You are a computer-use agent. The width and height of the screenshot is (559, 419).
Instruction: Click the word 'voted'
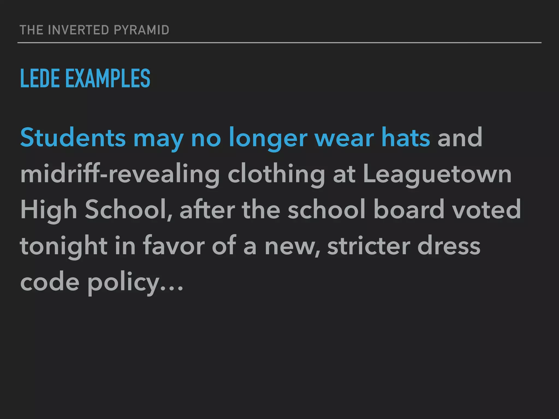[487, 209]
